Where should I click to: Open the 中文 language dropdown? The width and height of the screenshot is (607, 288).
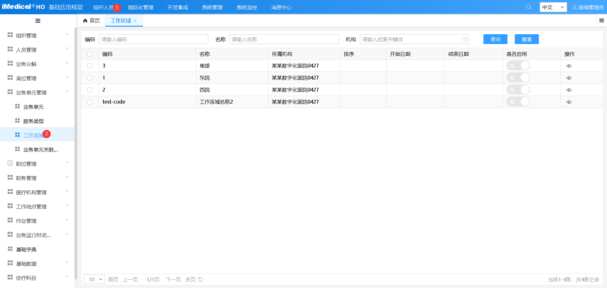click(553, 7)
